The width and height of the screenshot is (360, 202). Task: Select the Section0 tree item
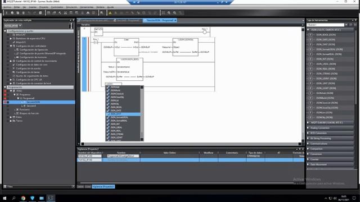pos(31,106)
